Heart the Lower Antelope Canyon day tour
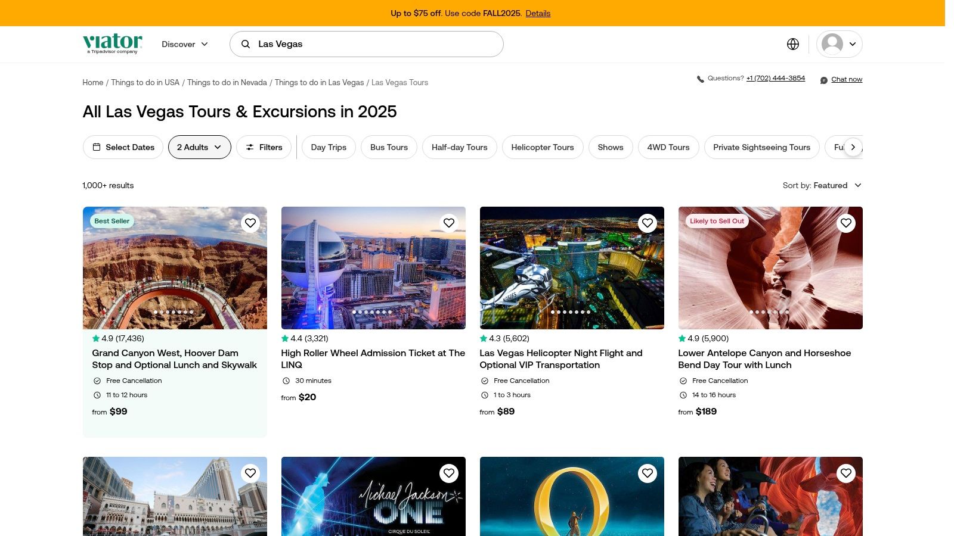The image size is (954, 536). click(x=845, y=223)
